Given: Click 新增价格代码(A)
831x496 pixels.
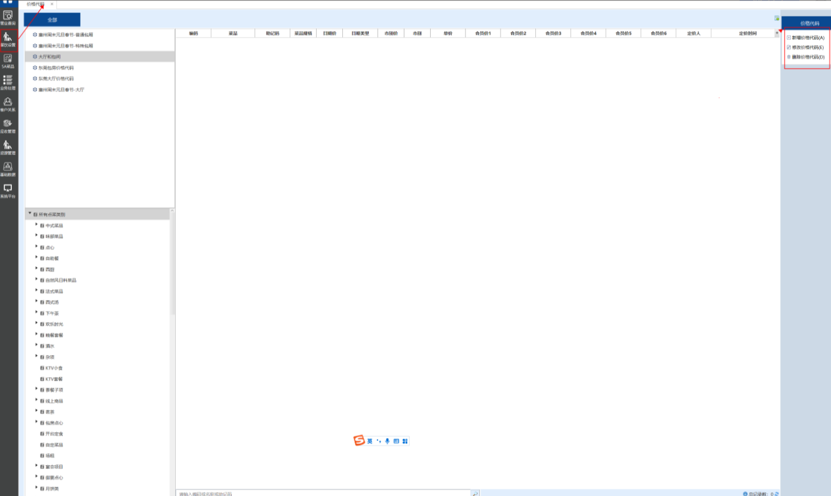Looking at the screenshot, I should (807, 38).
